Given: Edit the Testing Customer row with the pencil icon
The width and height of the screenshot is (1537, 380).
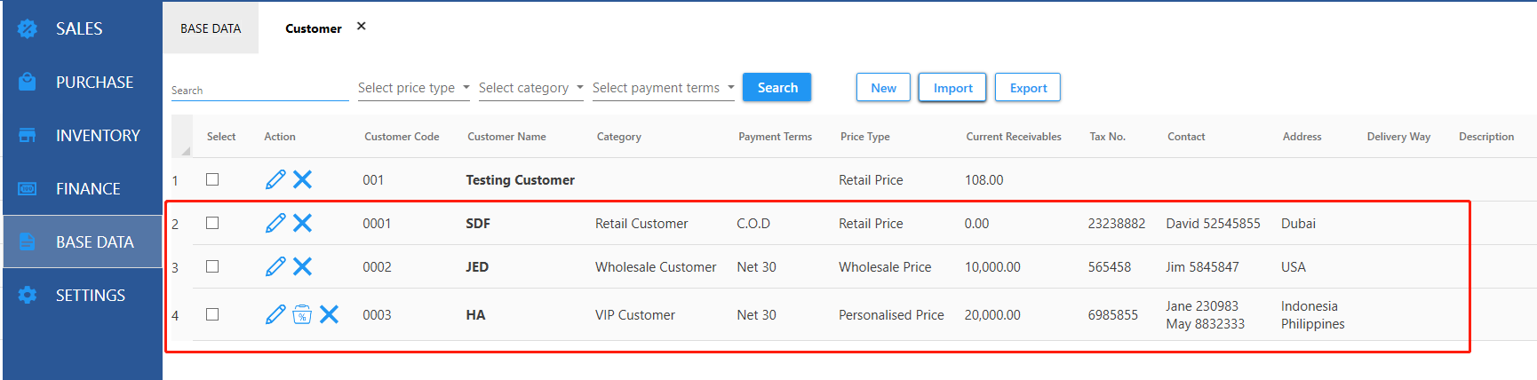Looking at the screenshot, I should [x=275, y=179].
